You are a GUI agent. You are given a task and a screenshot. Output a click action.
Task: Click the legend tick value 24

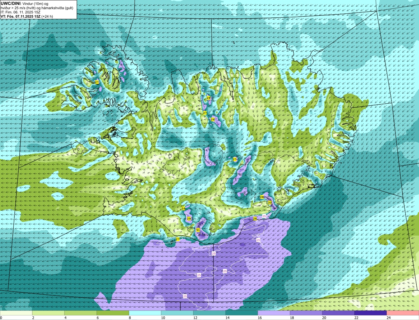[388, 318]
